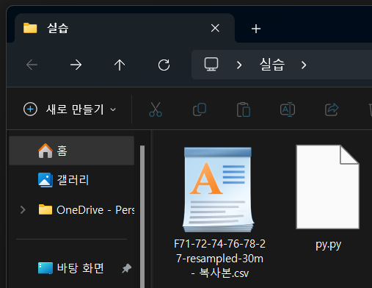Select OneDrive - Personal folder in sidebar

[x=86, y=210]
